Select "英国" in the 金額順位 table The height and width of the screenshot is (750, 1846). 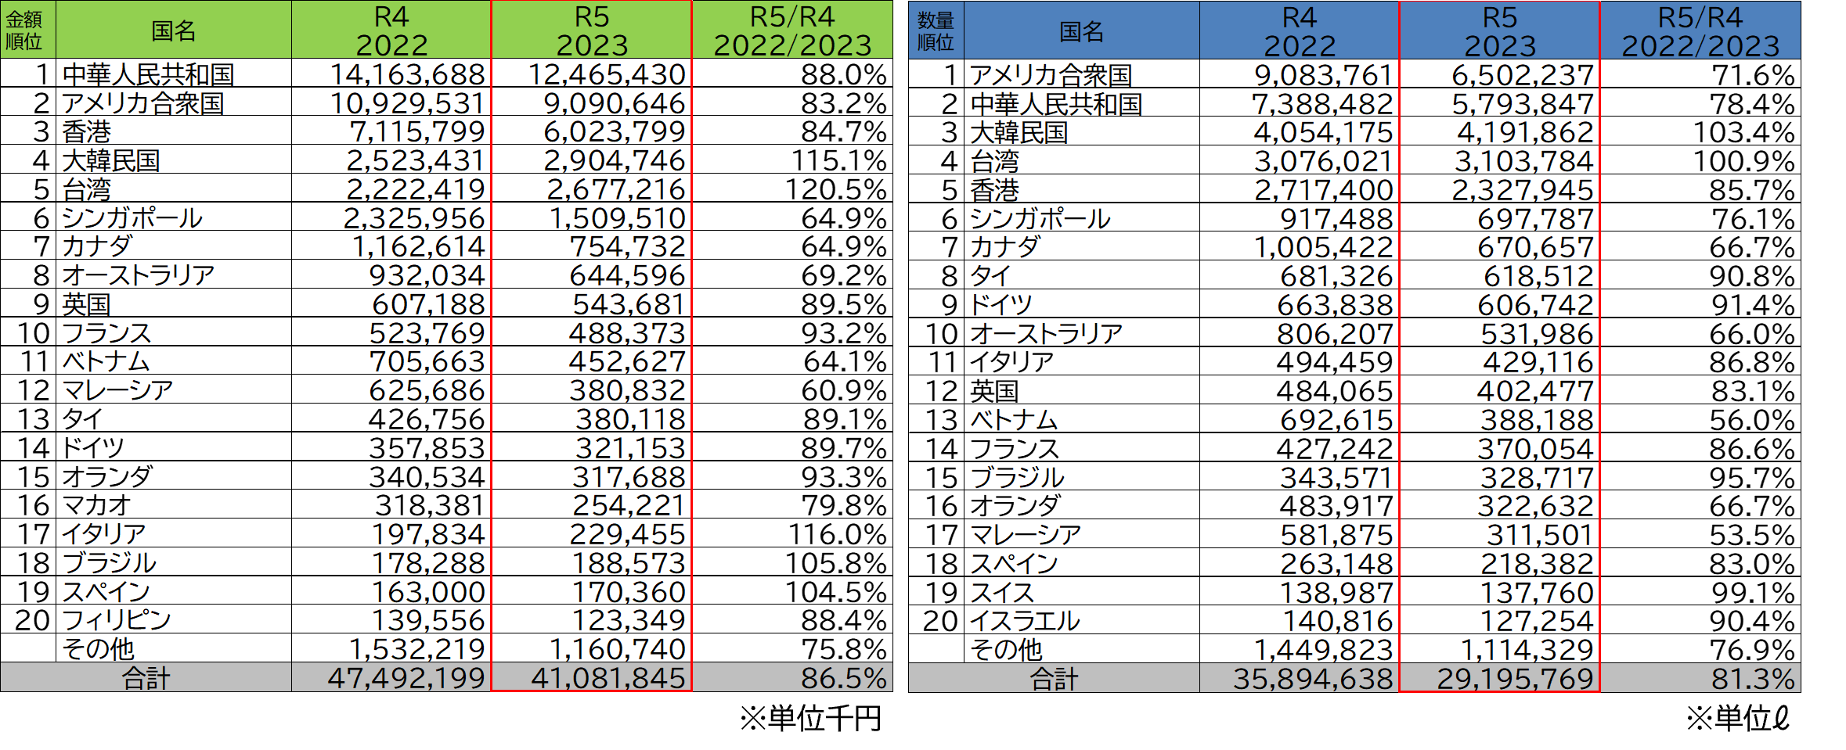tap(174, 303)
